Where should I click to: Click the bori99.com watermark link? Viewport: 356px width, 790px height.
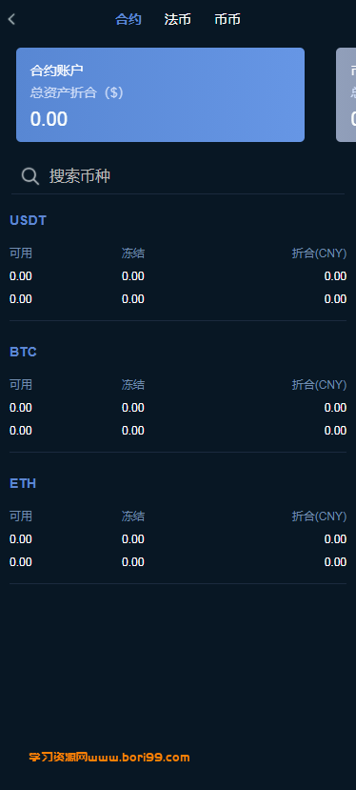(109, 758)
